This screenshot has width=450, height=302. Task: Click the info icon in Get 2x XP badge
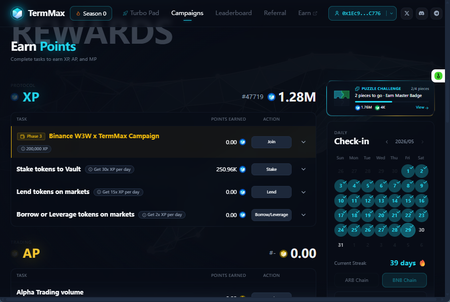(x=144, y=215)
